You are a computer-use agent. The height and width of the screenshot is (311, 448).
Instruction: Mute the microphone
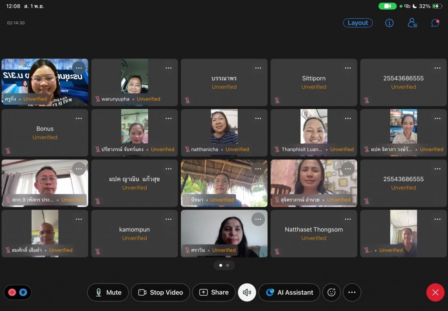pos(108,293)
